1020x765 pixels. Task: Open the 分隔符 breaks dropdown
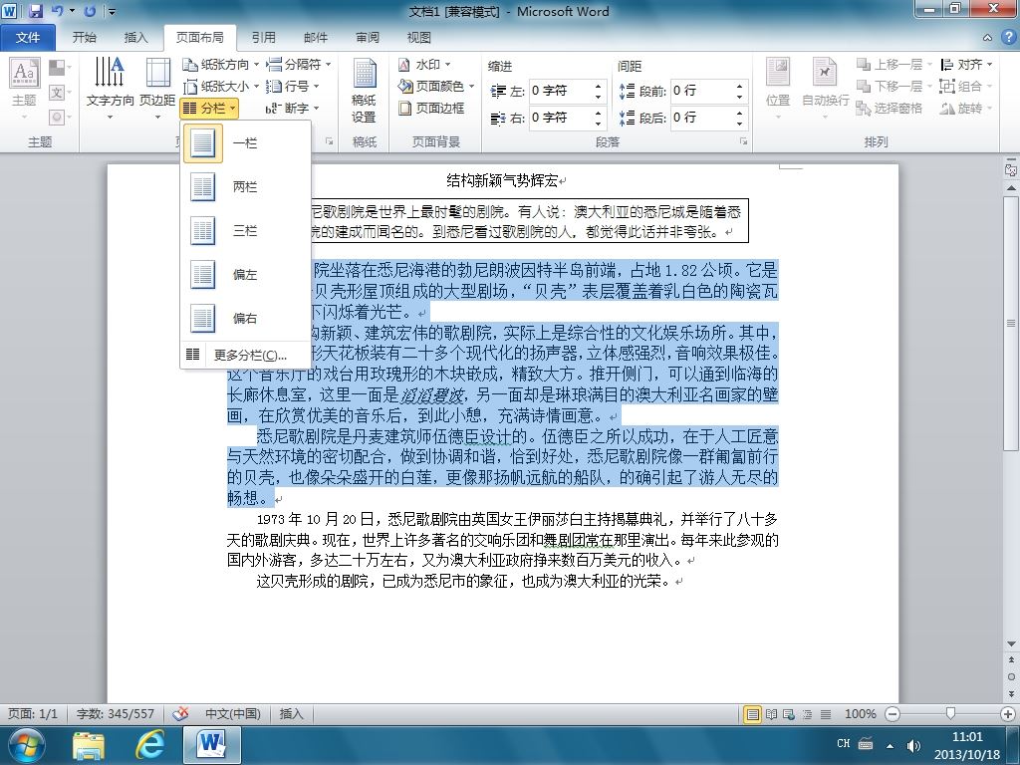tap(299, 65)
